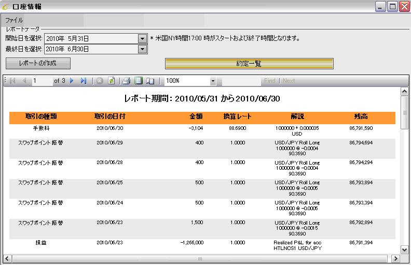
Task: Click the 手数料 row label
Action: tap(41, 128)
